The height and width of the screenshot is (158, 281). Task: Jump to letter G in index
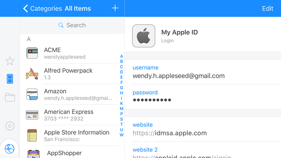point(122,88)
